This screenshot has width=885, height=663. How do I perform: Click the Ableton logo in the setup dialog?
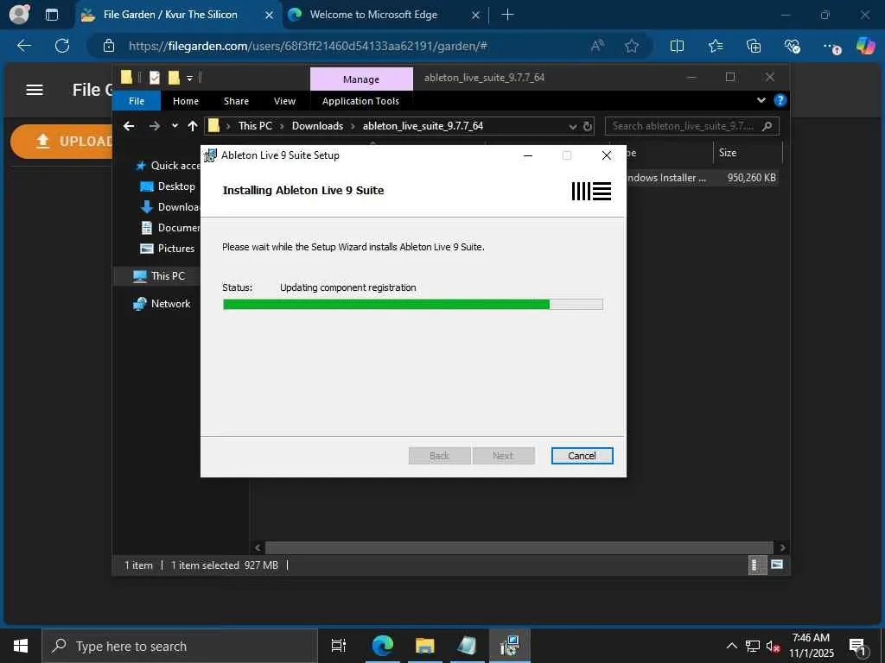coord(591,191)
